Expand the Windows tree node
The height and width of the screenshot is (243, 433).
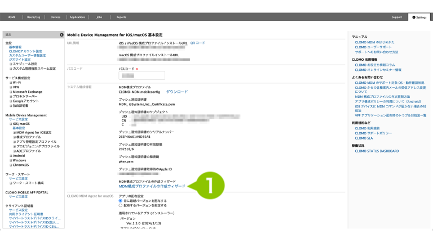click(11, 160)
